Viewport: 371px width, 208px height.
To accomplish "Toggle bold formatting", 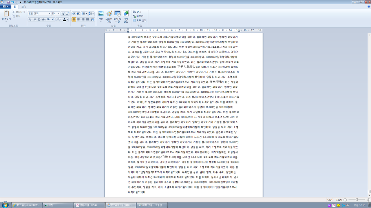I will click(x=30, y=19).
